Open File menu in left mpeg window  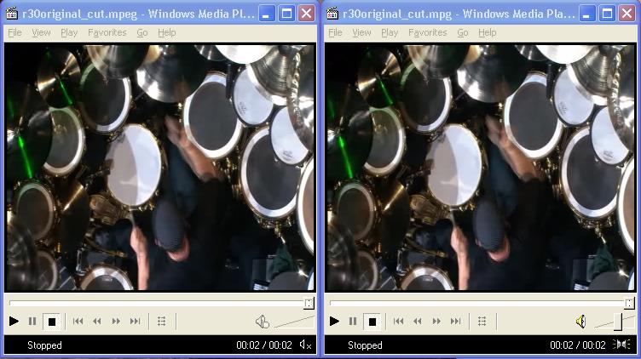pos(14,32)
